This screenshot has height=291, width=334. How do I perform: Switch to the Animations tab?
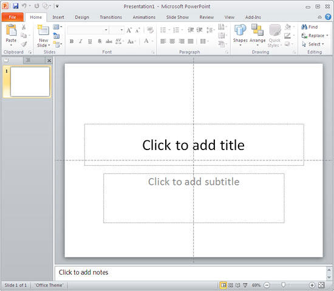coord(144,17)
